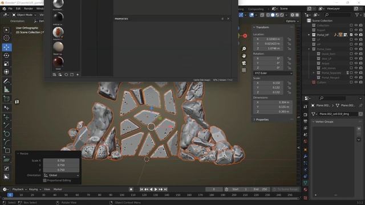Toggle X-ray view icon
This screenshot has width=365, height=205.
pos(262,15)
